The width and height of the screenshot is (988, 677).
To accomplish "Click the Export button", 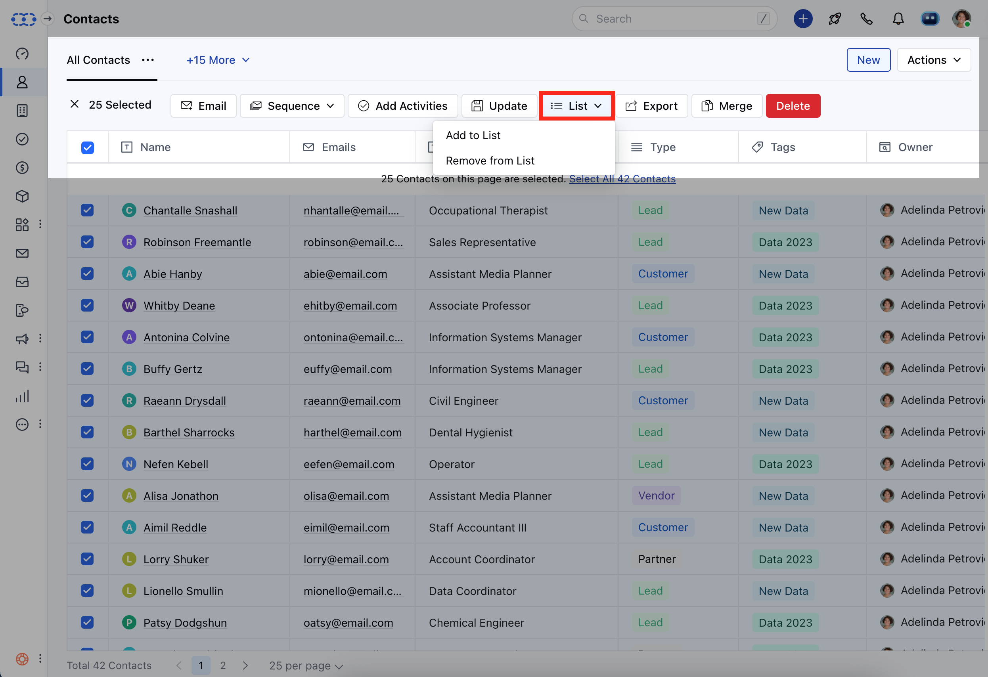I will (x=651, y=106).
